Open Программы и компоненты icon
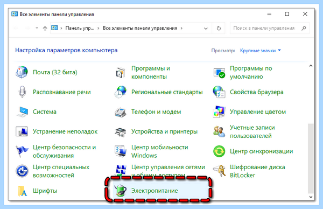This screenshot has height=209, width=323. pyautogui.click(x=120, y=72)
